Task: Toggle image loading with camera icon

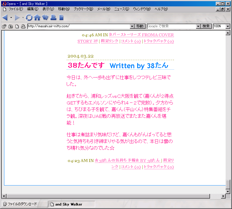Action: pyautogui.click(x=10, y=26)
